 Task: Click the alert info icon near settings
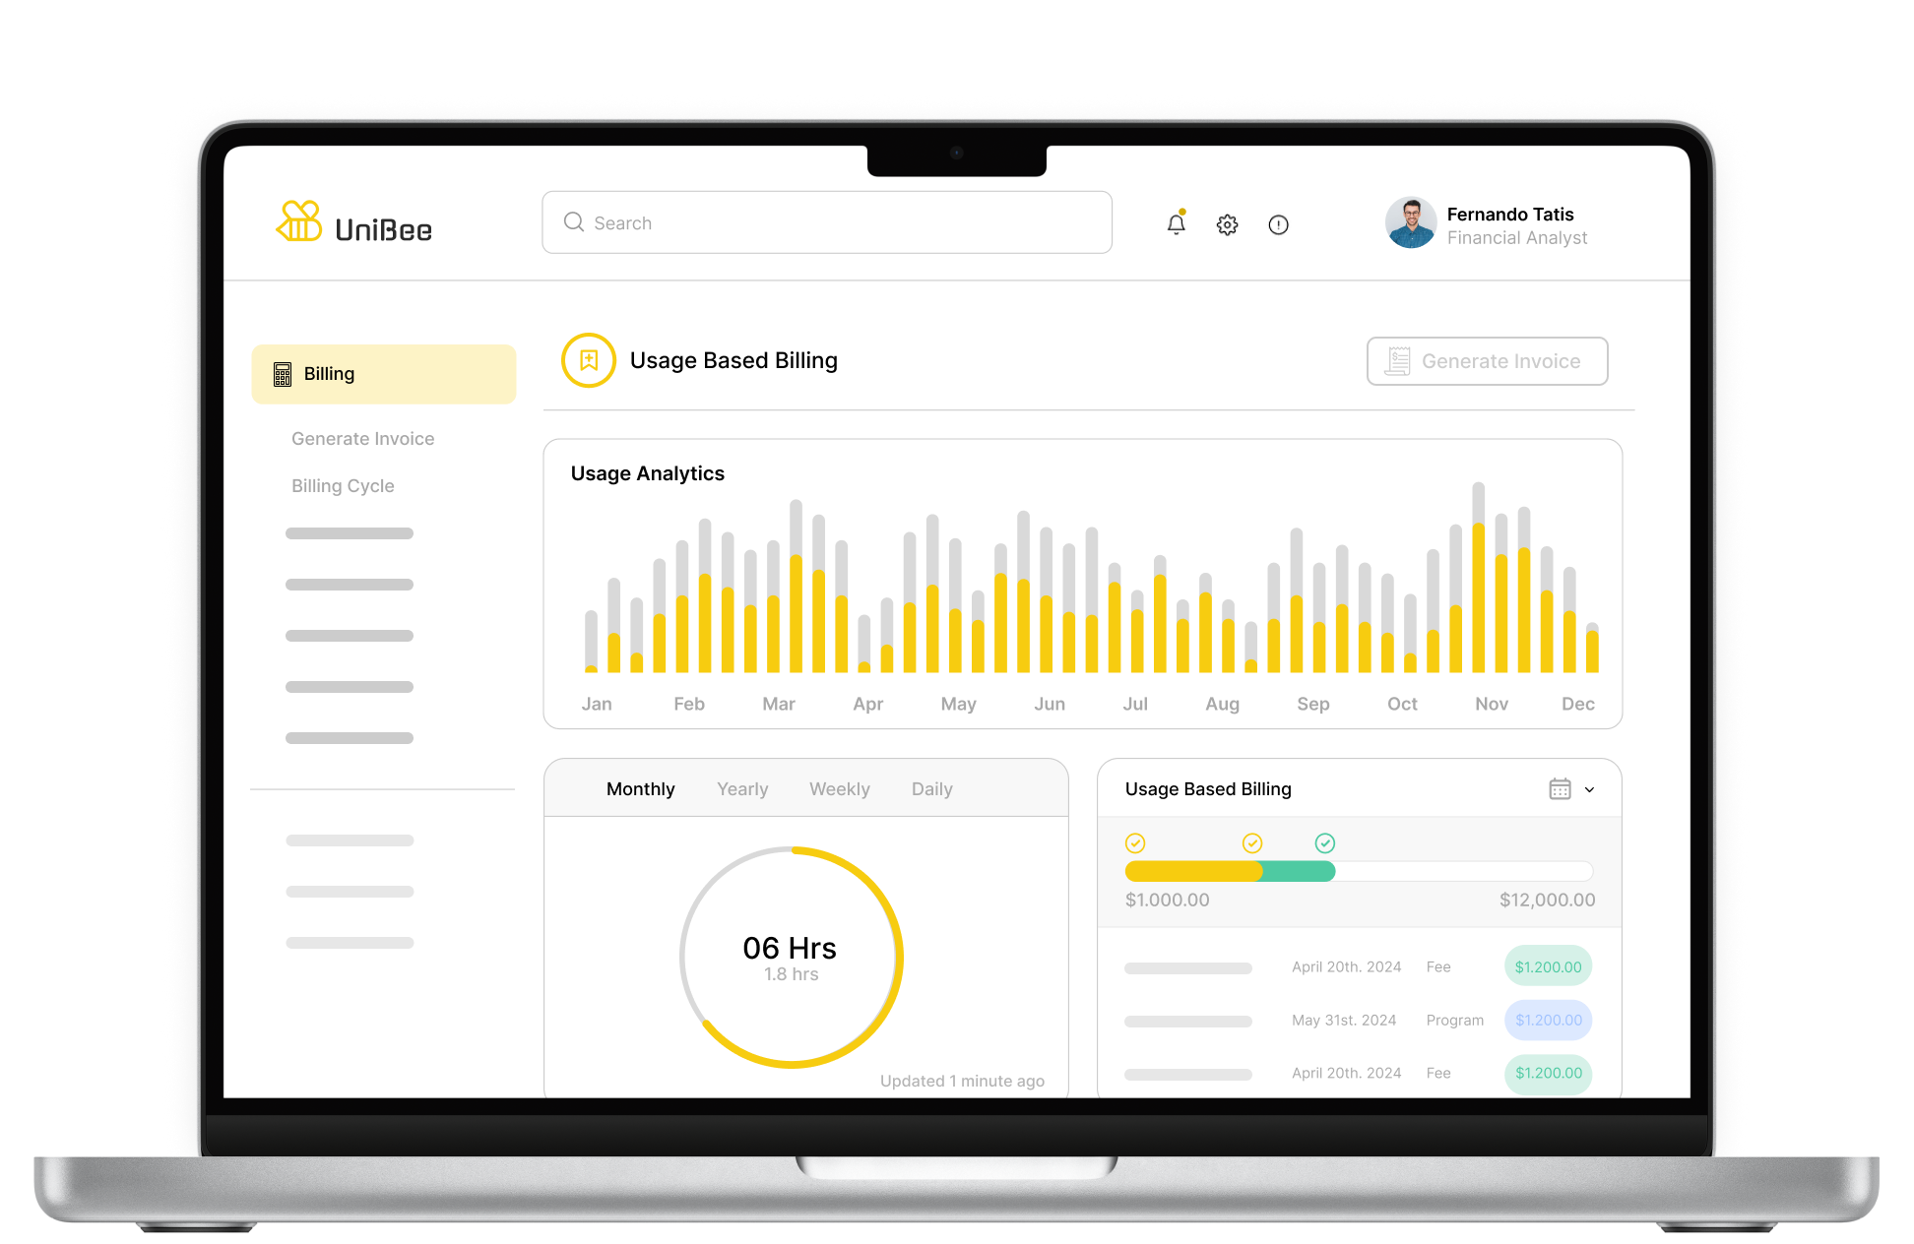click(x=1278, y=224)
